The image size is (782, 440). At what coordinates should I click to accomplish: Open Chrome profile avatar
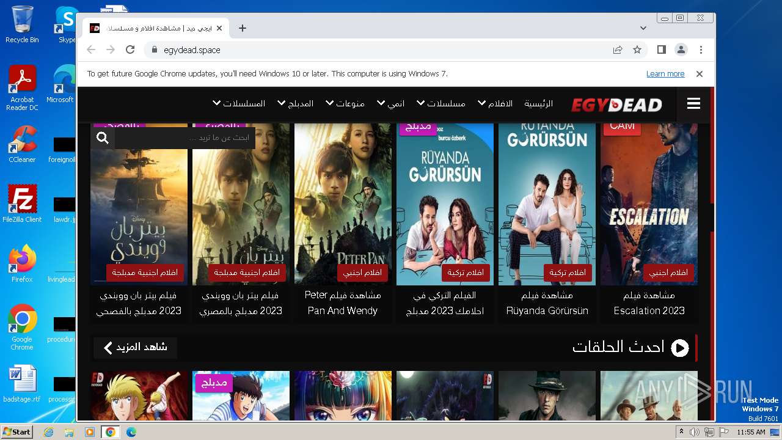pyautogui.click(x=681, y=50)
